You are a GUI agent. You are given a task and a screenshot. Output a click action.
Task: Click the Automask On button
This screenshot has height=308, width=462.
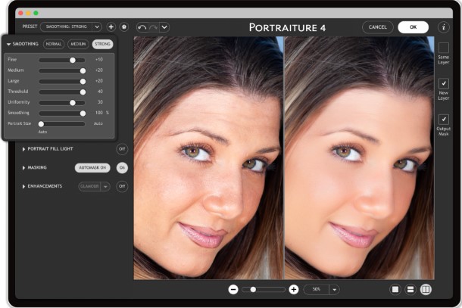click(92, 168)
